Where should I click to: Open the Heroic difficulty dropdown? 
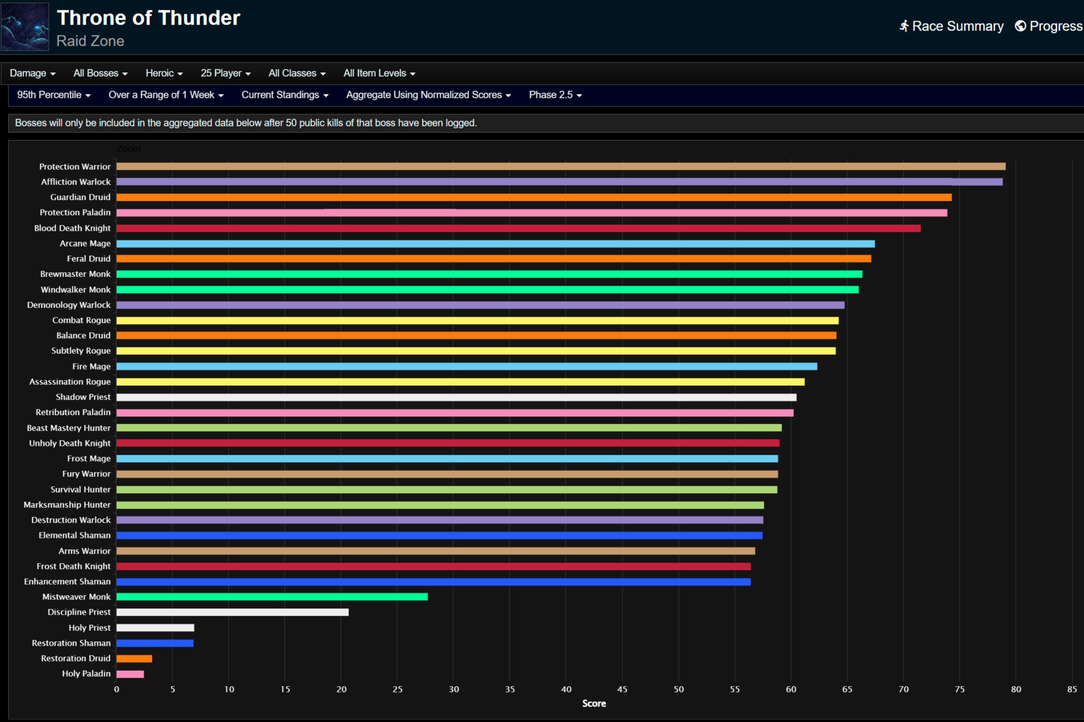point(164,73)
